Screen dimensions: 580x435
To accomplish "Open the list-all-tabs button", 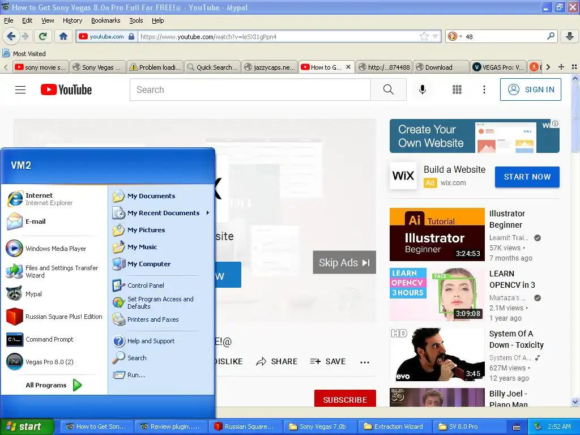I will click(x=574, y=67).
